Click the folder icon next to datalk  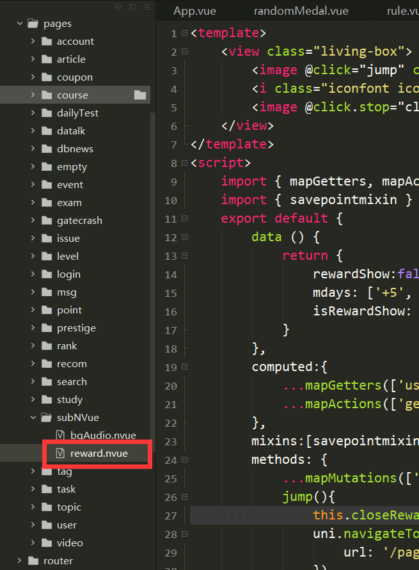pyautogui.click(x=47, y=131)
